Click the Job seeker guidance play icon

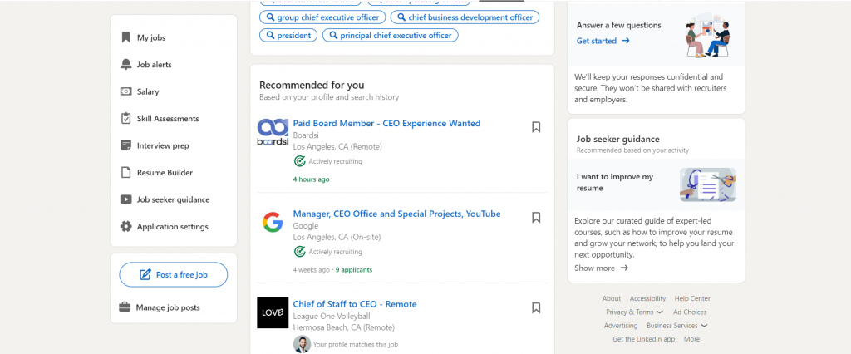click(x=126, y=199)
